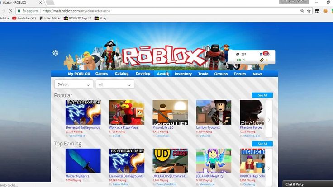Open creator link Defaultio
333x187 pixels.
click(x=205, y=136)
